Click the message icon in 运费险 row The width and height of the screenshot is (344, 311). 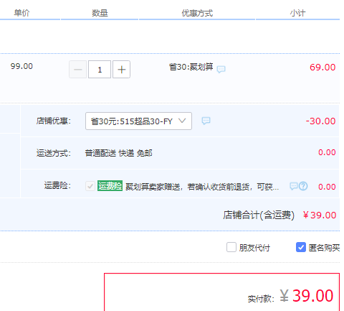[x=294, y=186]
